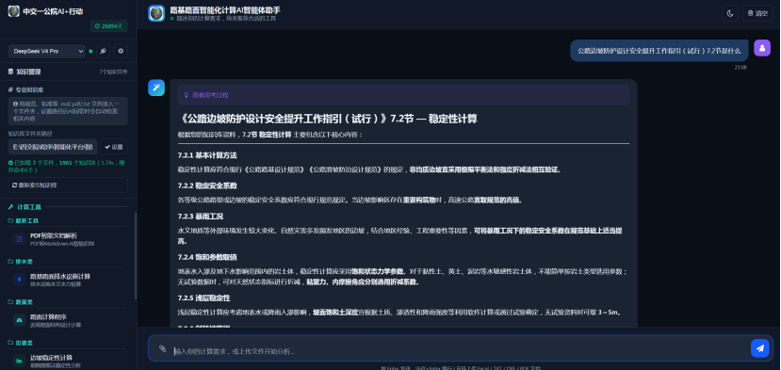Click the knowledge base folder path field

point(53,147)
